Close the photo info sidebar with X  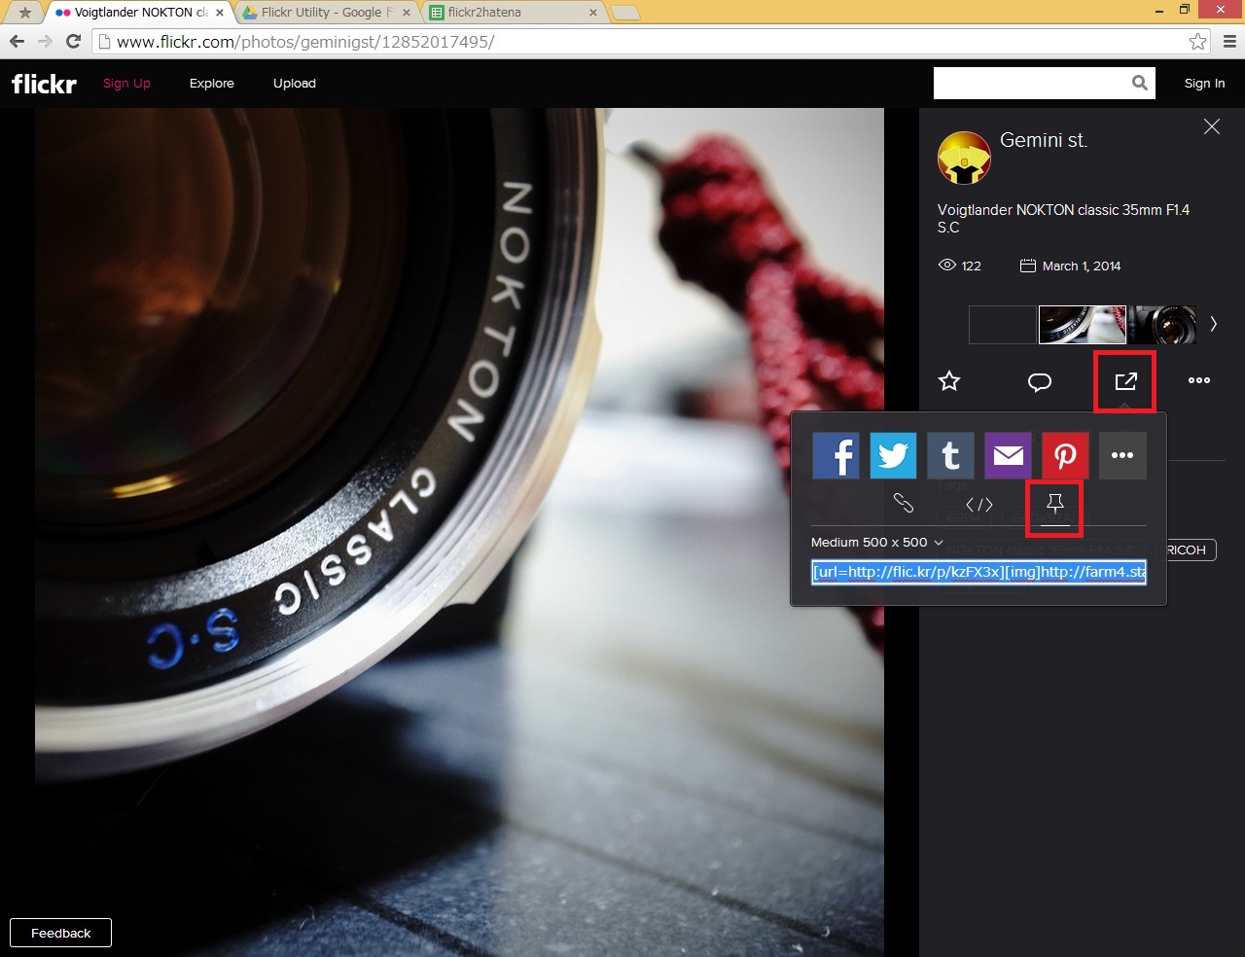tap(1212, 126)
